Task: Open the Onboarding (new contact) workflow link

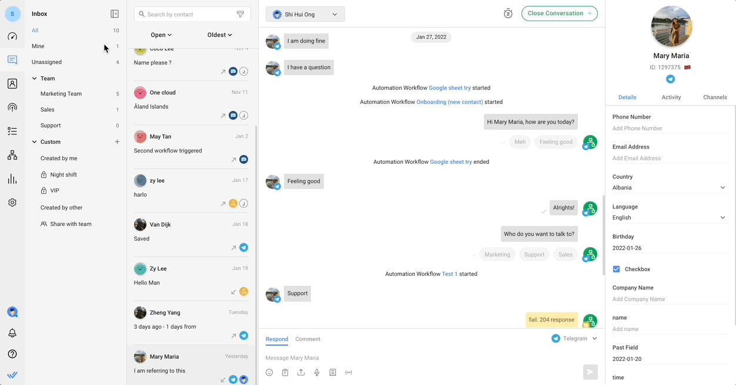Action: click(x=449, y=102)
